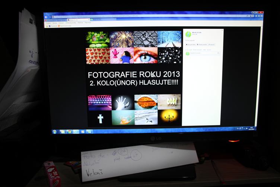Screen dimensions: 280x187
Task: Minimize the browser window
Action: click(254, 13)
